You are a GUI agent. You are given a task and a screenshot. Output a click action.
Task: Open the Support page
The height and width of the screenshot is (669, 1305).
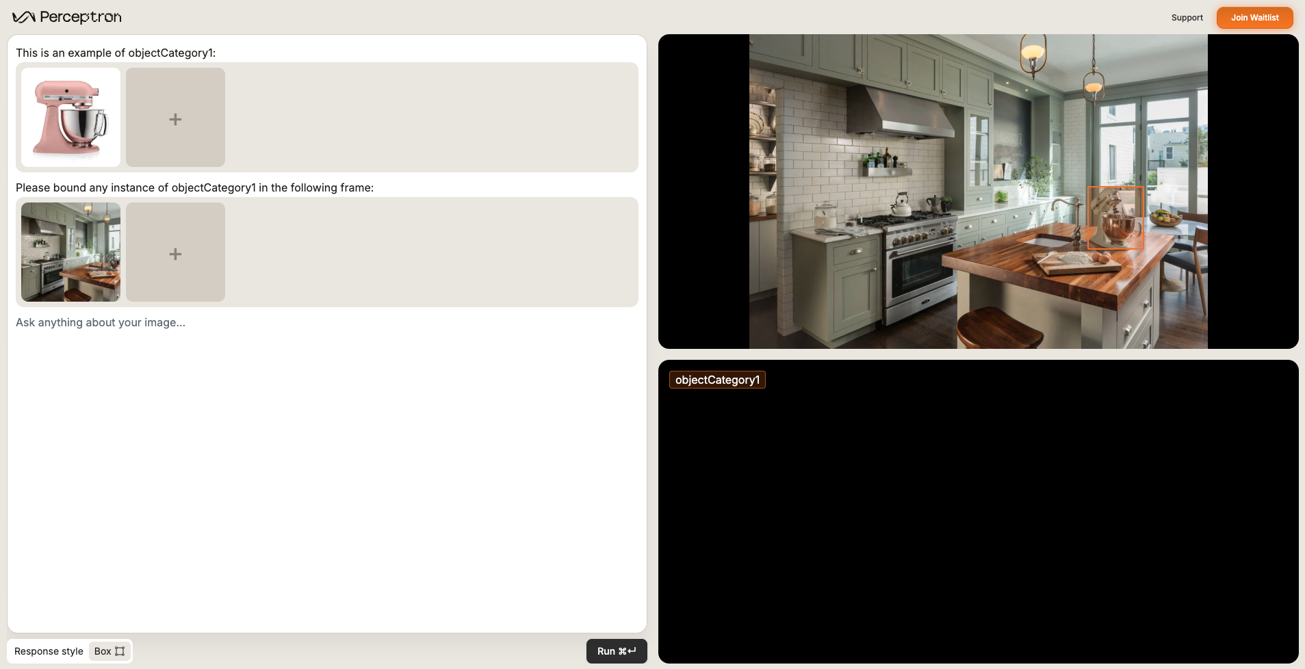1186,18
